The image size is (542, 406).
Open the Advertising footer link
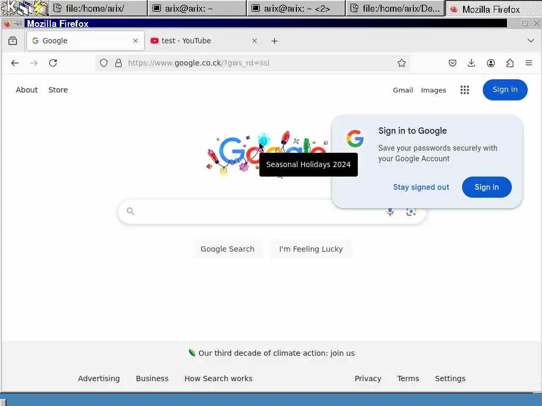click(99, 379)
